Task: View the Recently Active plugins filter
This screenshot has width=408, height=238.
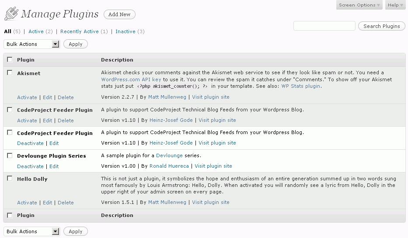Action: [79, 31]
